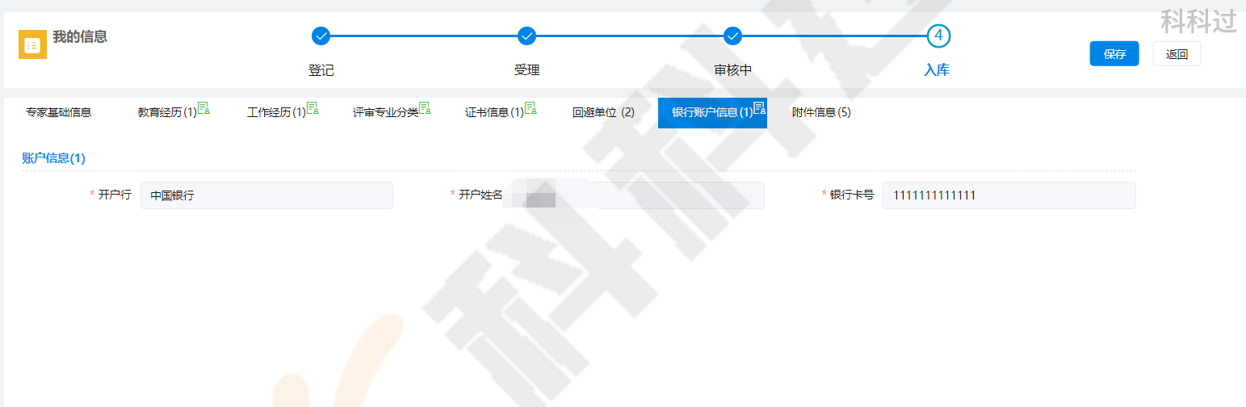Switch to the 附件信息(5) tab
The width and height of the screenshot is (1246, 407).
tap(821, 113)
